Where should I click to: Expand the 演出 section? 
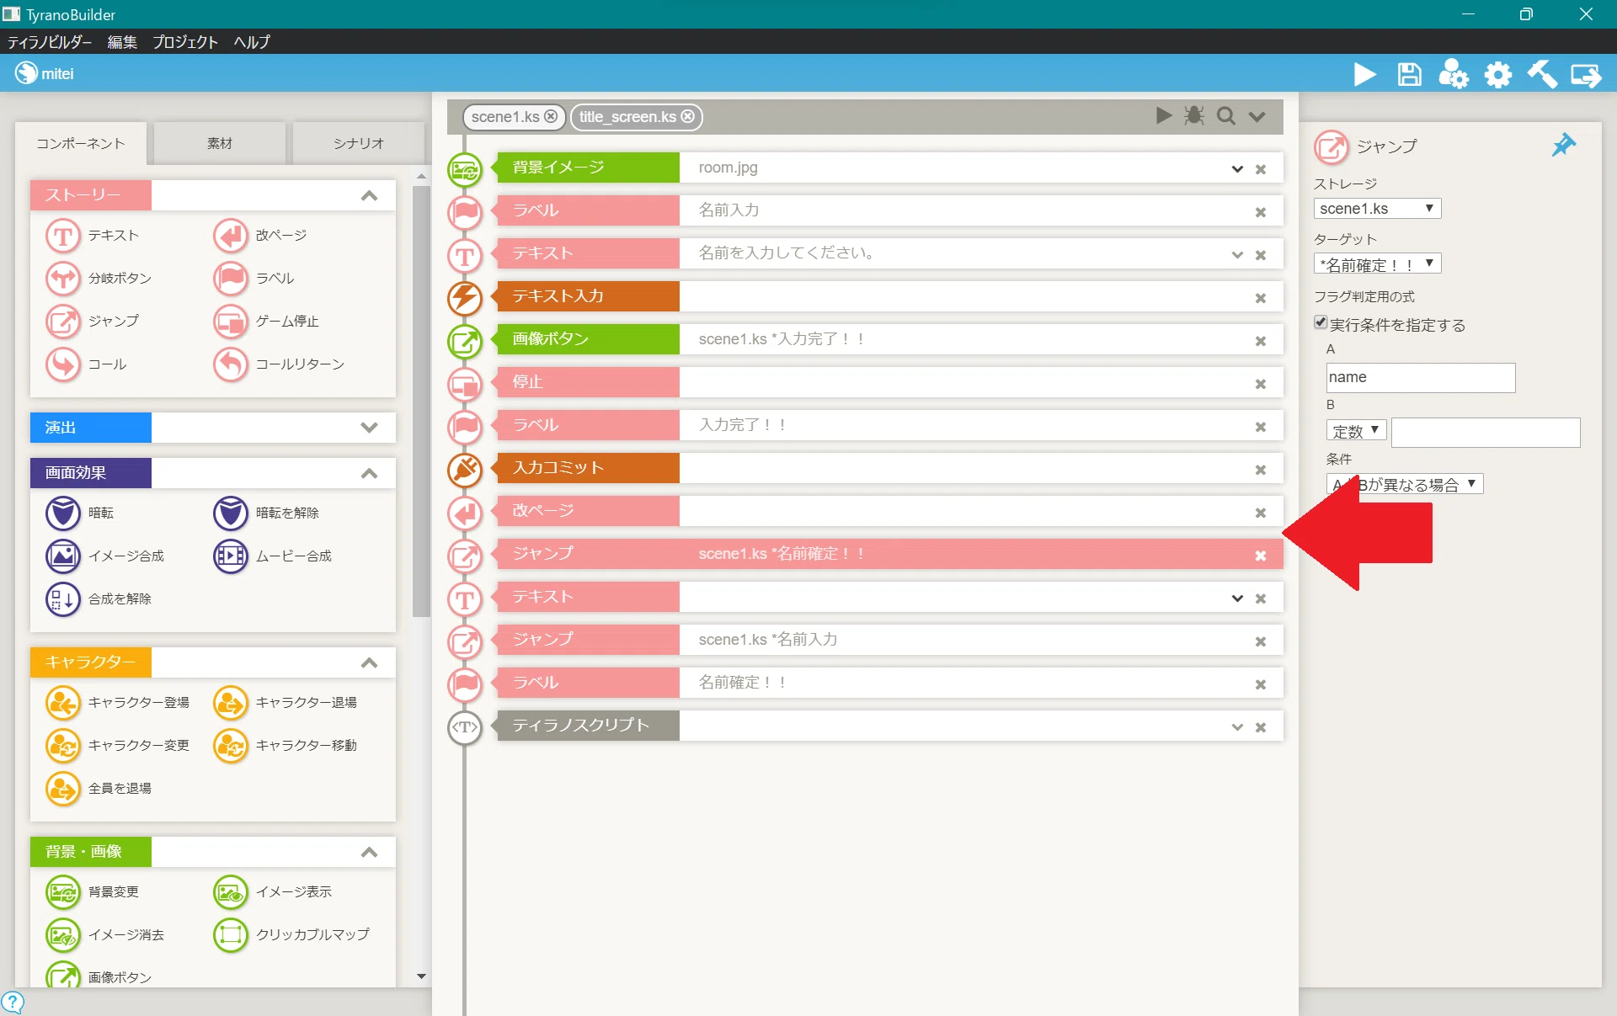tap(368, 428)
